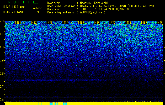Click the 1.0 kHz axis tick label
The width and height of the screenshot is (165, 105).
(2, 47)
